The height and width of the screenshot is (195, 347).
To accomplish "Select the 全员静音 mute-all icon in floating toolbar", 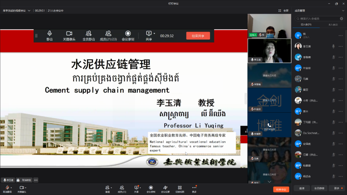I will point(89,35).
